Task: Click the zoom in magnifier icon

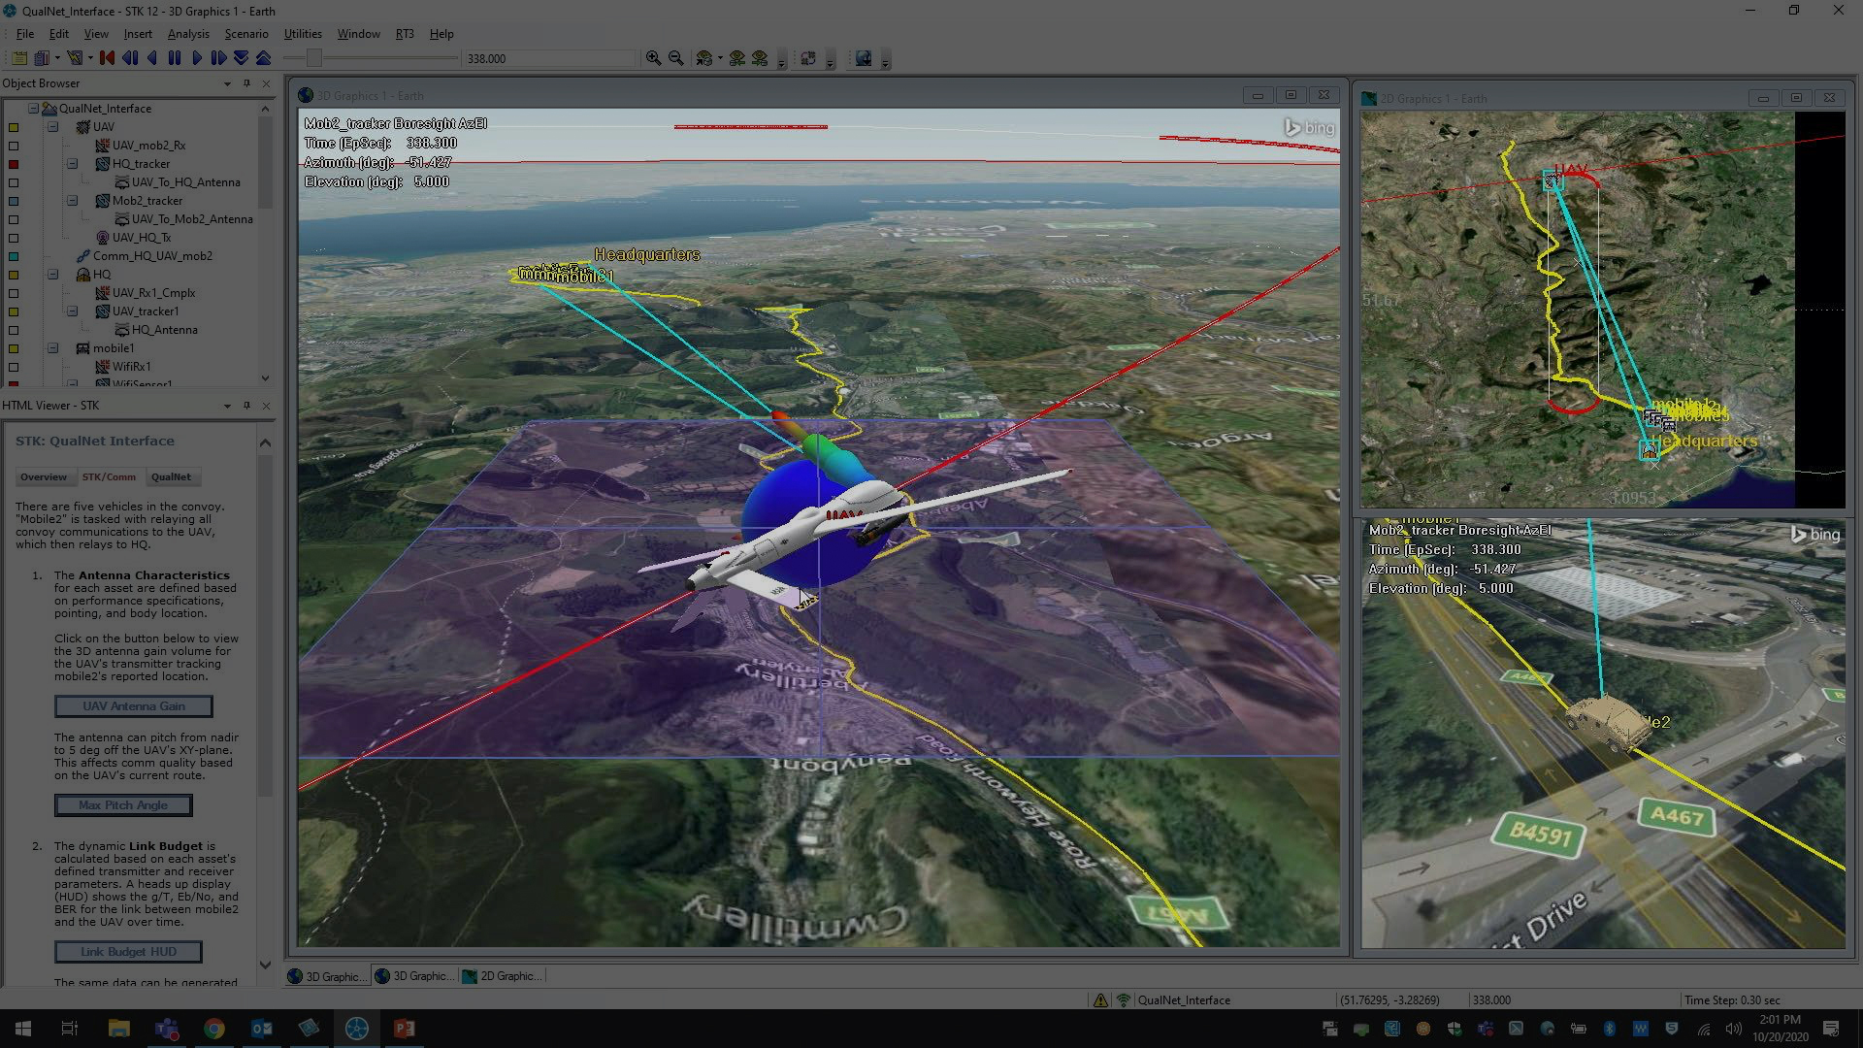Action: tap(654, 58)
